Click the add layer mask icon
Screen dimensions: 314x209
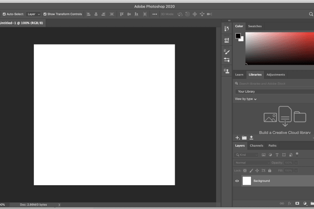tap(297, 203)
